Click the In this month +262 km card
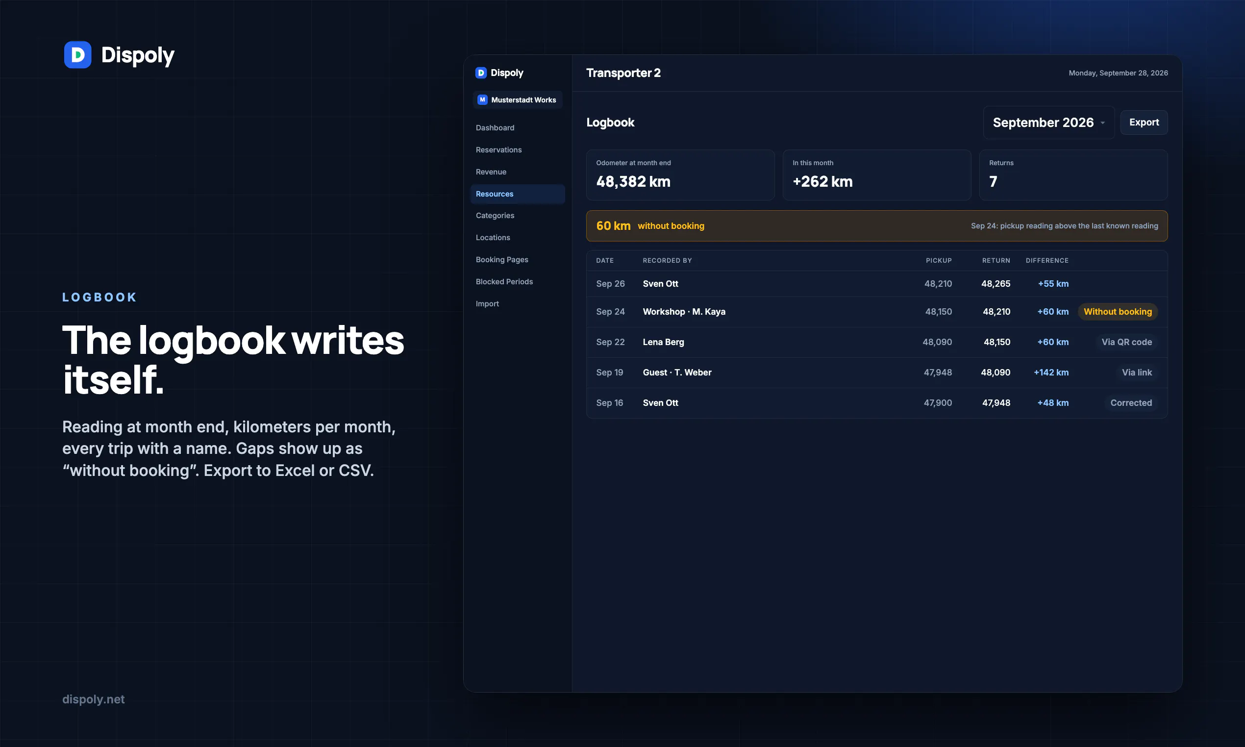1245x747 pixels. (x=876, y=175)
